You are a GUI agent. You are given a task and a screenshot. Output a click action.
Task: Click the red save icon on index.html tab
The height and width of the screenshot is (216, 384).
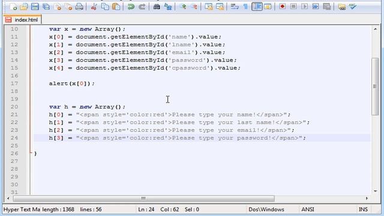click(8, 20)
